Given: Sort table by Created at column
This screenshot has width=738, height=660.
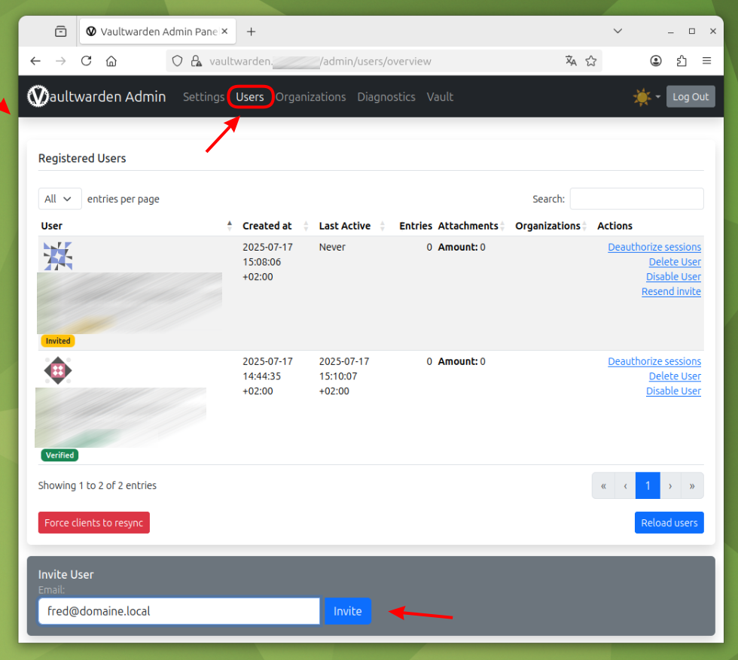Looking at the screenshot, I should (x=276, y=226).
